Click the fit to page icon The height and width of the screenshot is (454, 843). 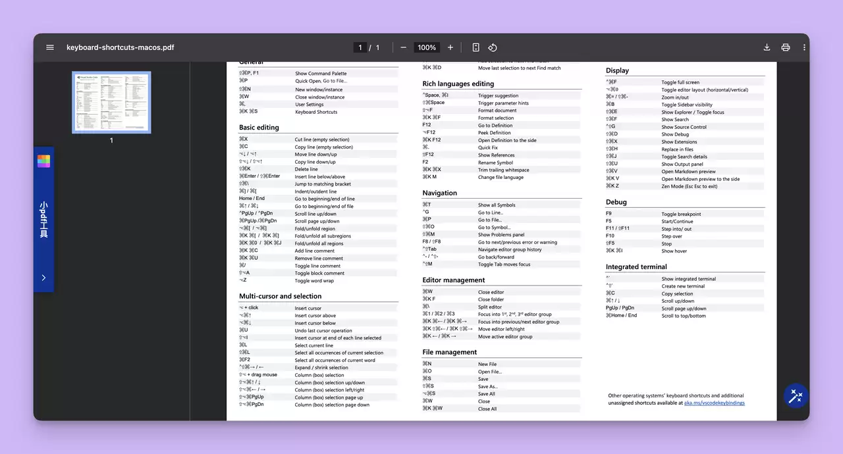[476, 47]
